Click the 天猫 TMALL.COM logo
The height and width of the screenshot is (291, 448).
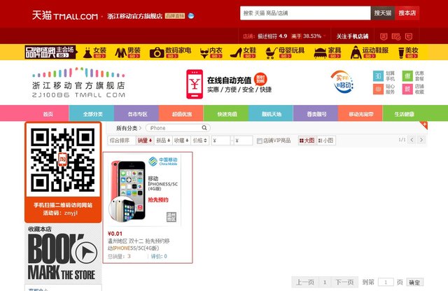pyautogui.click(x=65, y=15)
